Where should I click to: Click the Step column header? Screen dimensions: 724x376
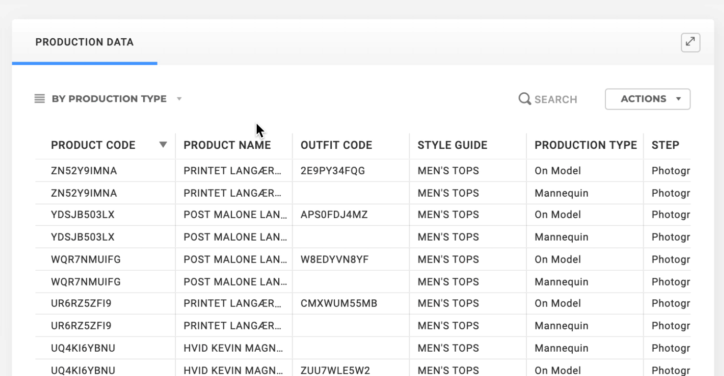pyautogui.click(x=665, y=145)
